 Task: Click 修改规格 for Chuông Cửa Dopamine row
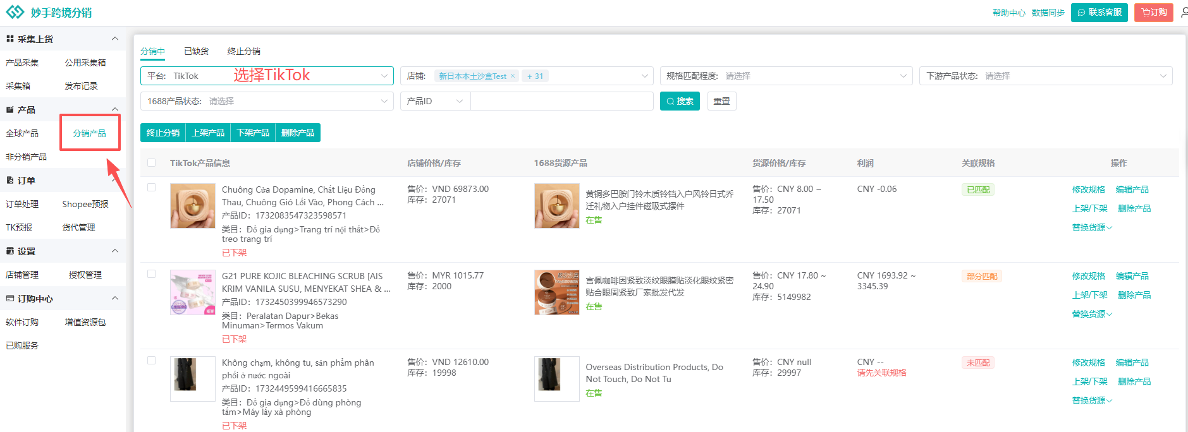pyautogui.click(x=1089, y=189)
